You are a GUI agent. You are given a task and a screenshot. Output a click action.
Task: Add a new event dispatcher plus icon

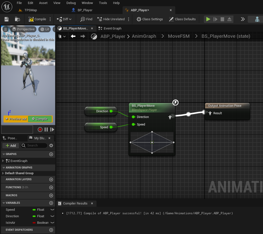(x=51, y=230)
